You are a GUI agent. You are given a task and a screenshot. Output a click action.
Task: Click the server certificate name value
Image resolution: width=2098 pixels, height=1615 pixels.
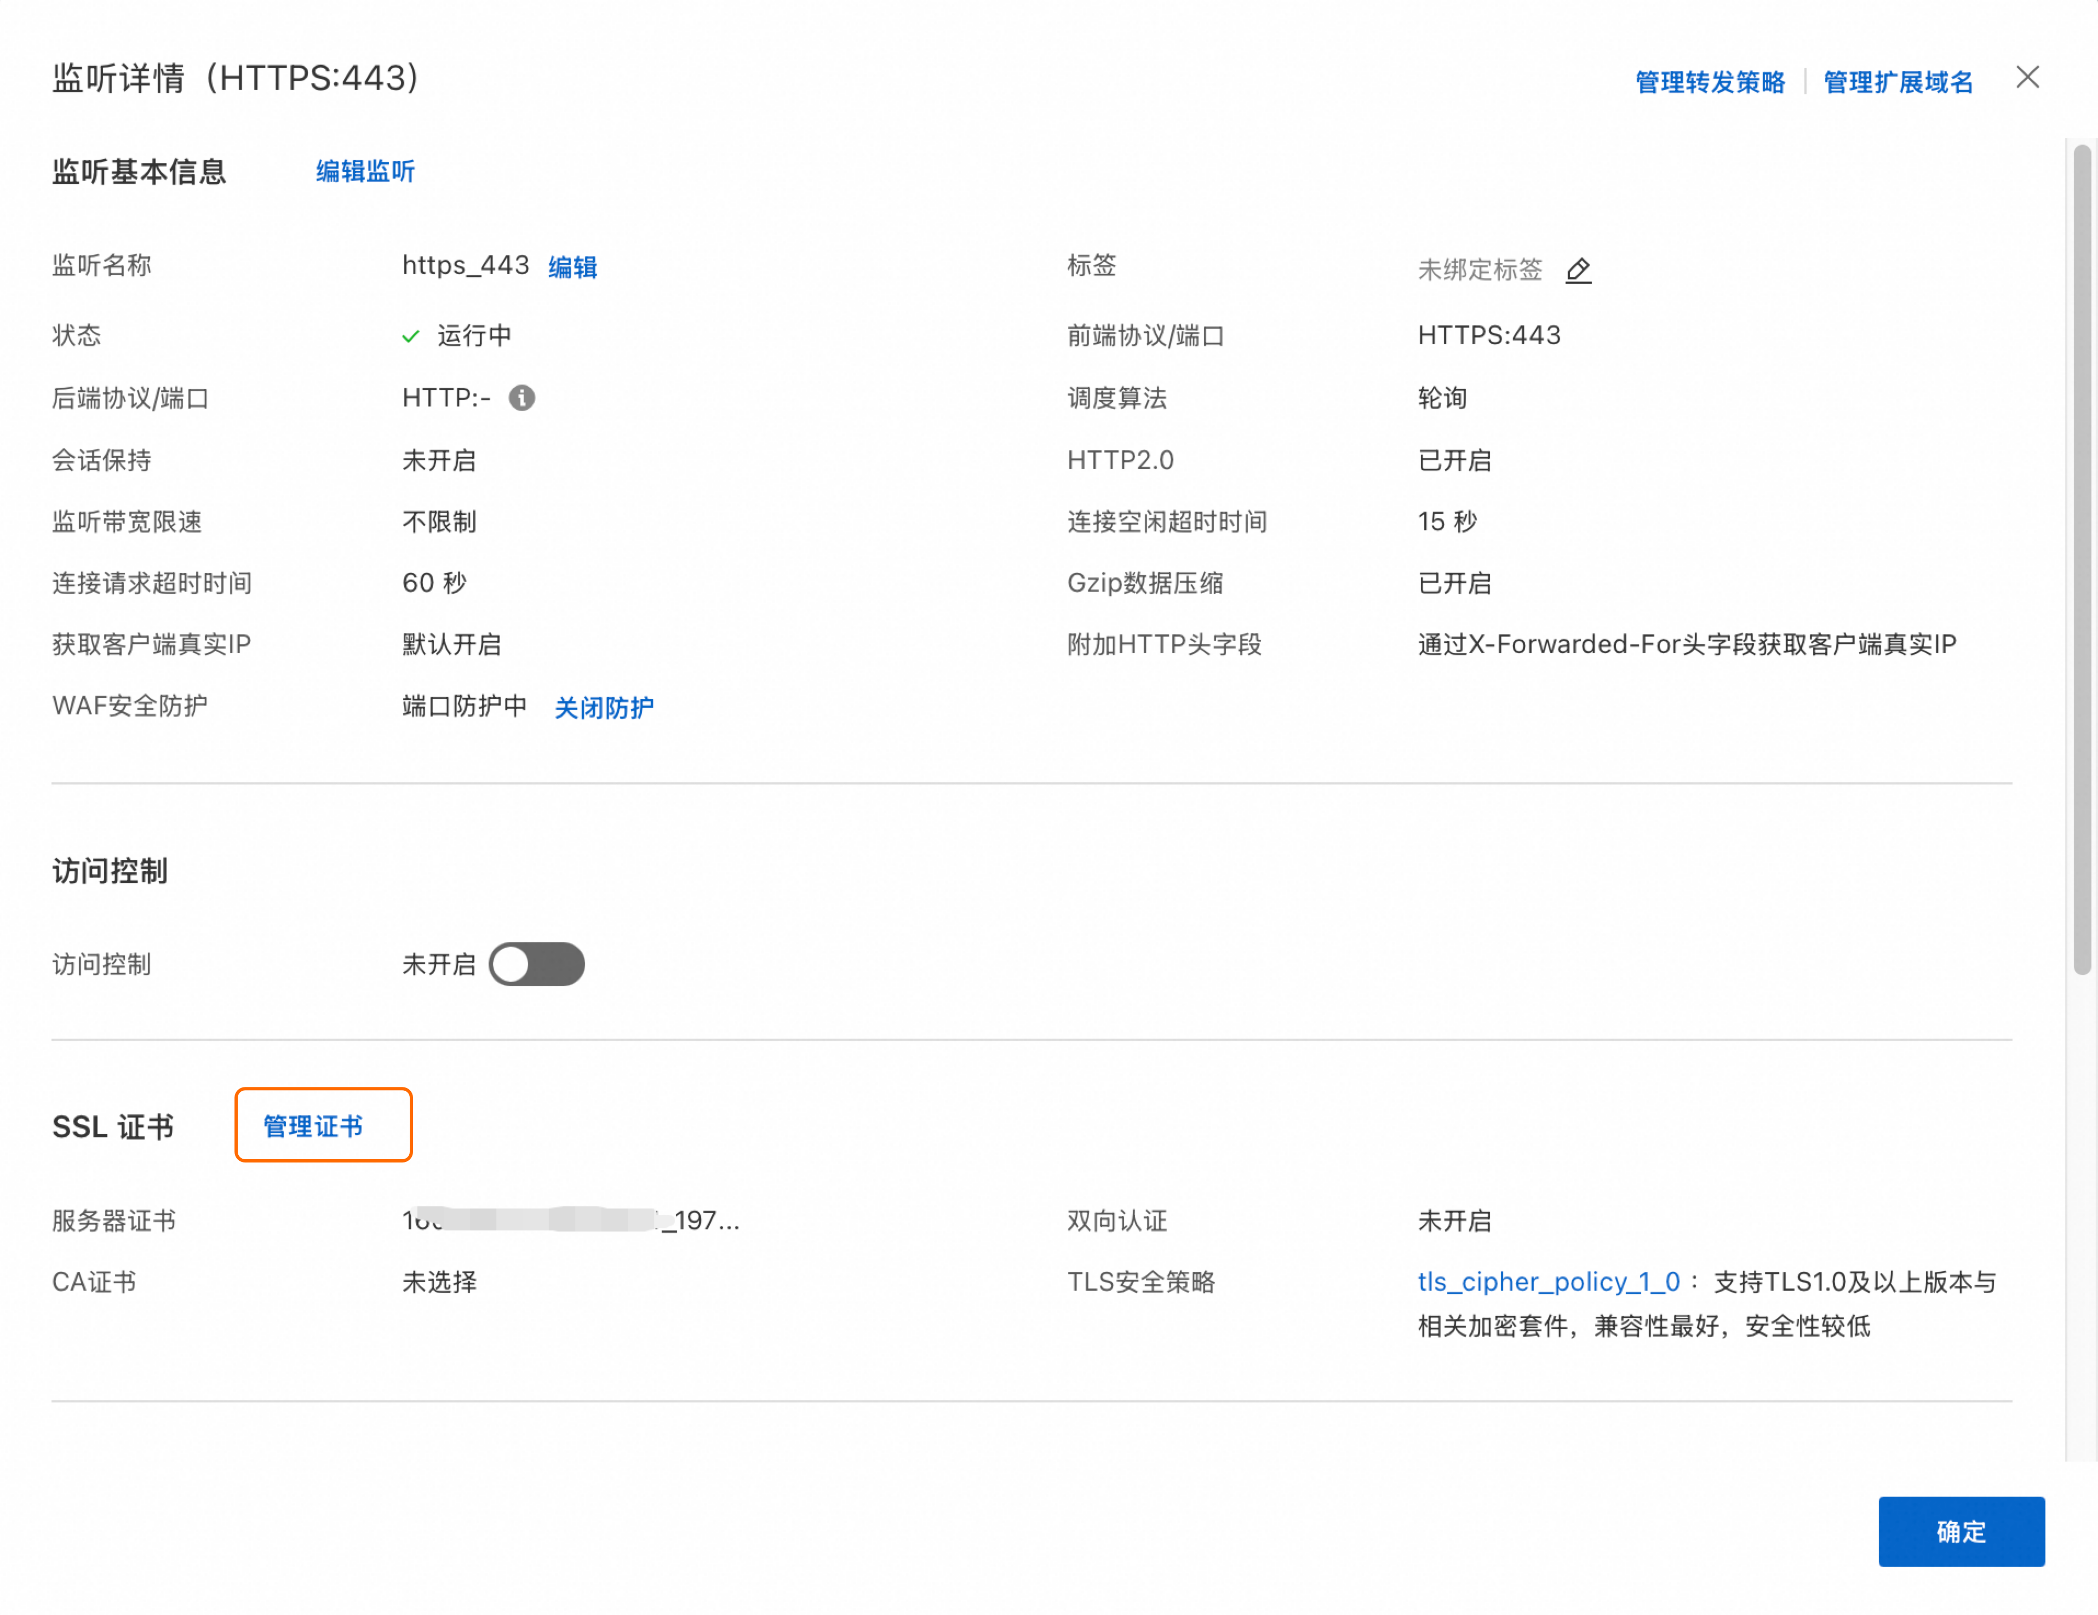(x=571, y=1220)
